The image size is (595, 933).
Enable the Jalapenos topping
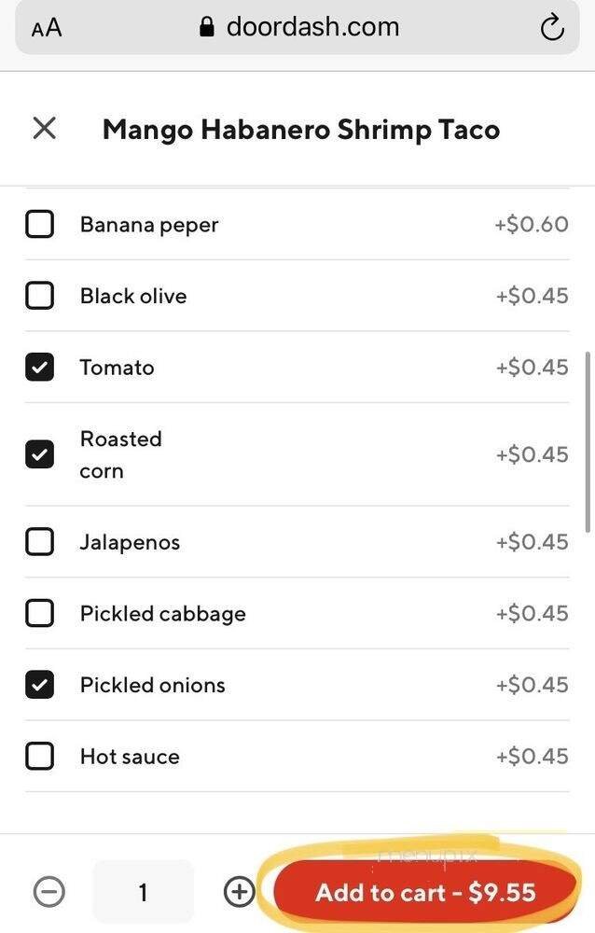point(40,541)
